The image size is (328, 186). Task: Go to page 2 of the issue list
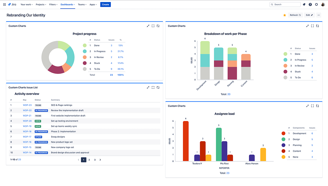point(89,160)
